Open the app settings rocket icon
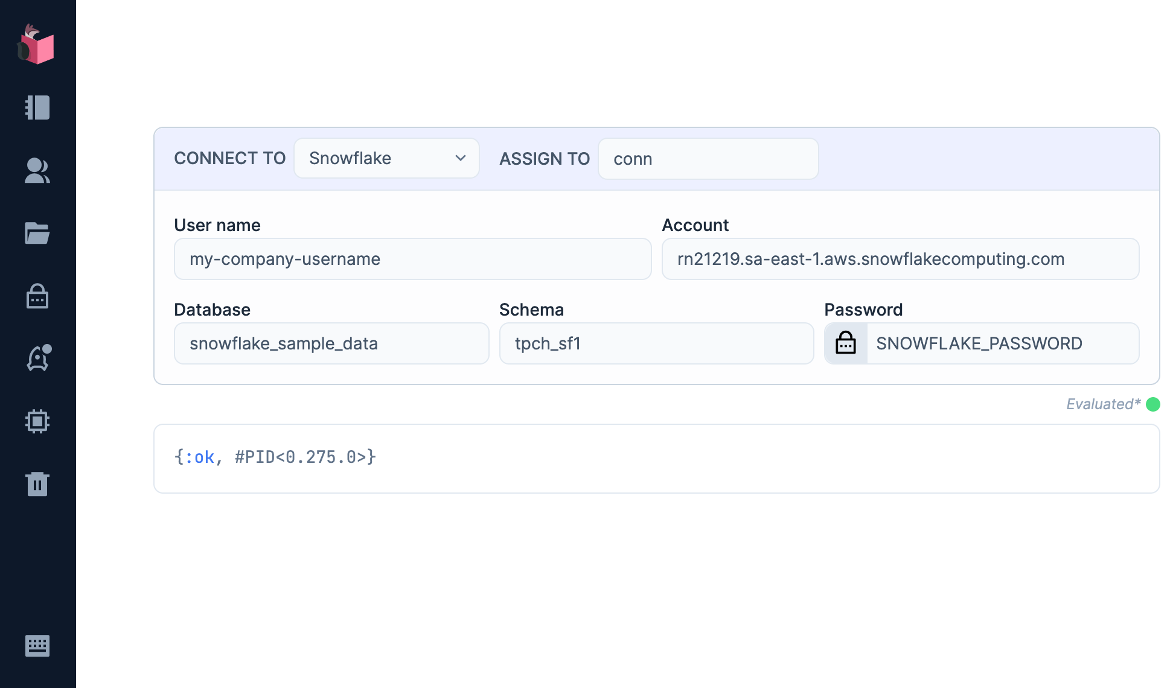Screen dimensions: 1170x688 point(39,358)
